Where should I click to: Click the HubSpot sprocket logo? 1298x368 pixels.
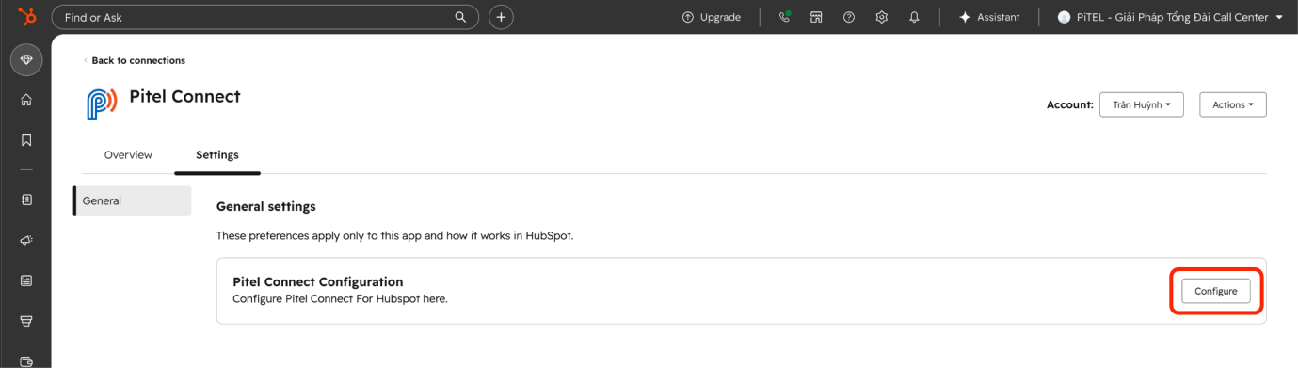(26, 16)
